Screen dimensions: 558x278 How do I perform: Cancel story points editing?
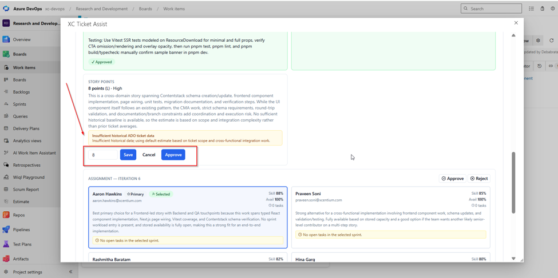[149, 155]
